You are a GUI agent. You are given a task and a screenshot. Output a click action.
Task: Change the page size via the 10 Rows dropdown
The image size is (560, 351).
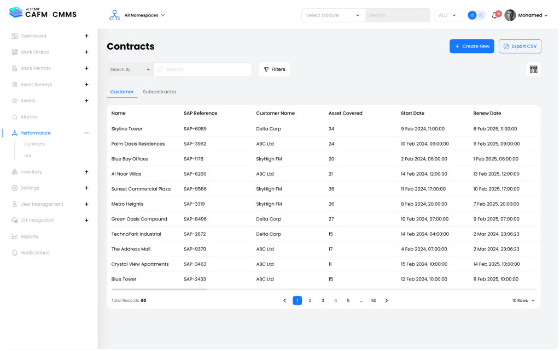coord(523,300)
